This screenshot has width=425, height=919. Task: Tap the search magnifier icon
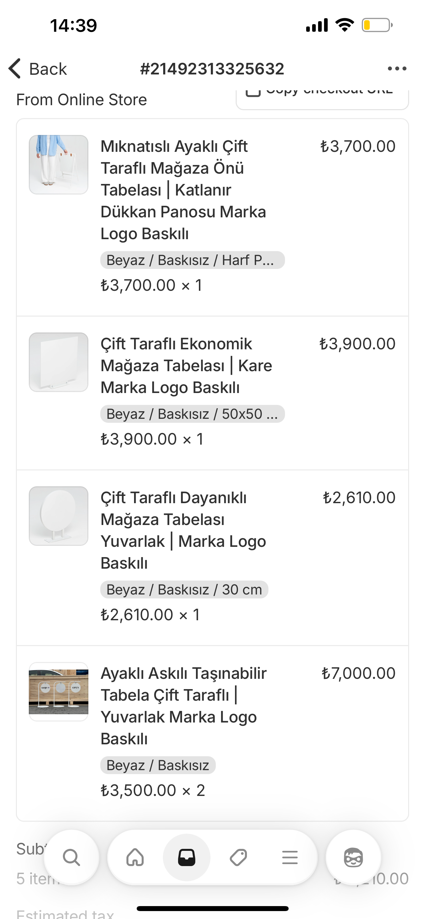point(71,857)
